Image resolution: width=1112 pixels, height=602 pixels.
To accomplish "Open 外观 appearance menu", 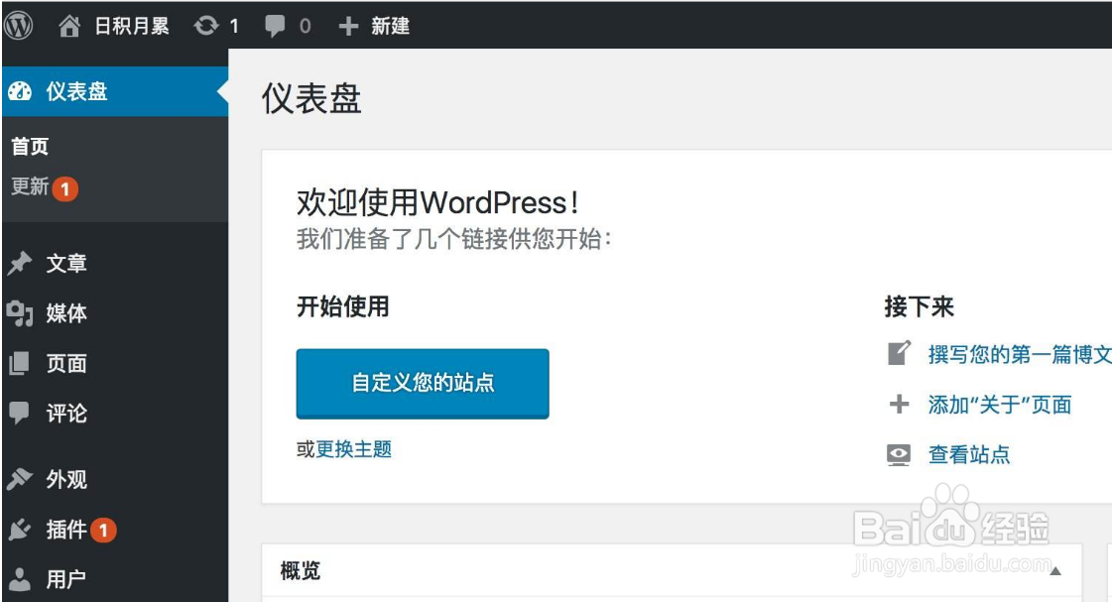I will click(x=66, y=479).
